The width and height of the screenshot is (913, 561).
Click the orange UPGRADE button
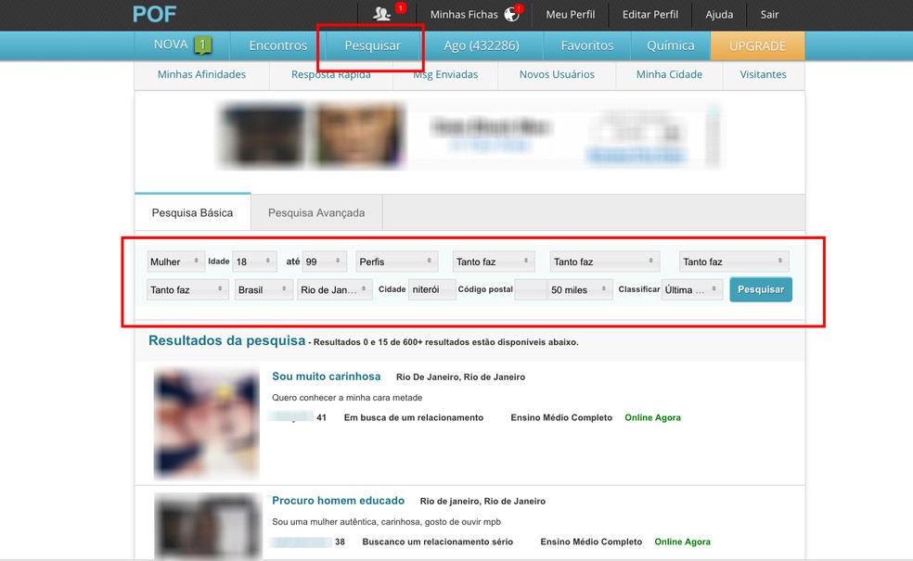[x=757, y=46]
